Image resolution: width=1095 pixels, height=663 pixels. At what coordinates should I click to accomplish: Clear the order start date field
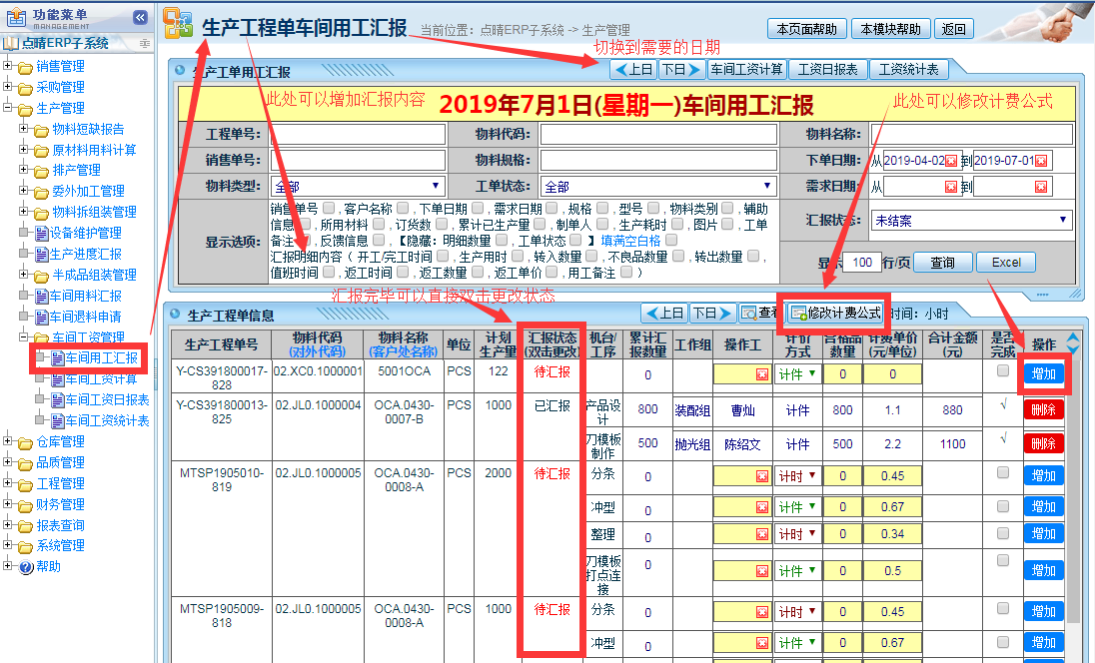pyautogui.click(x=950, y=161)
